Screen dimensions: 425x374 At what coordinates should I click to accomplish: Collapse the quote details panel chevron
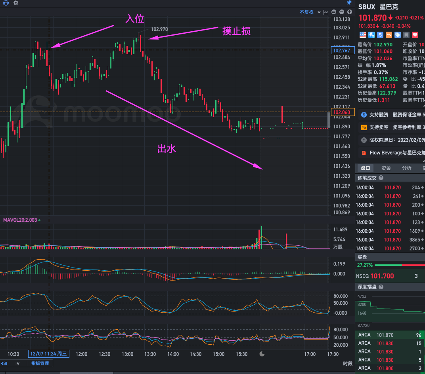[423, 106]
